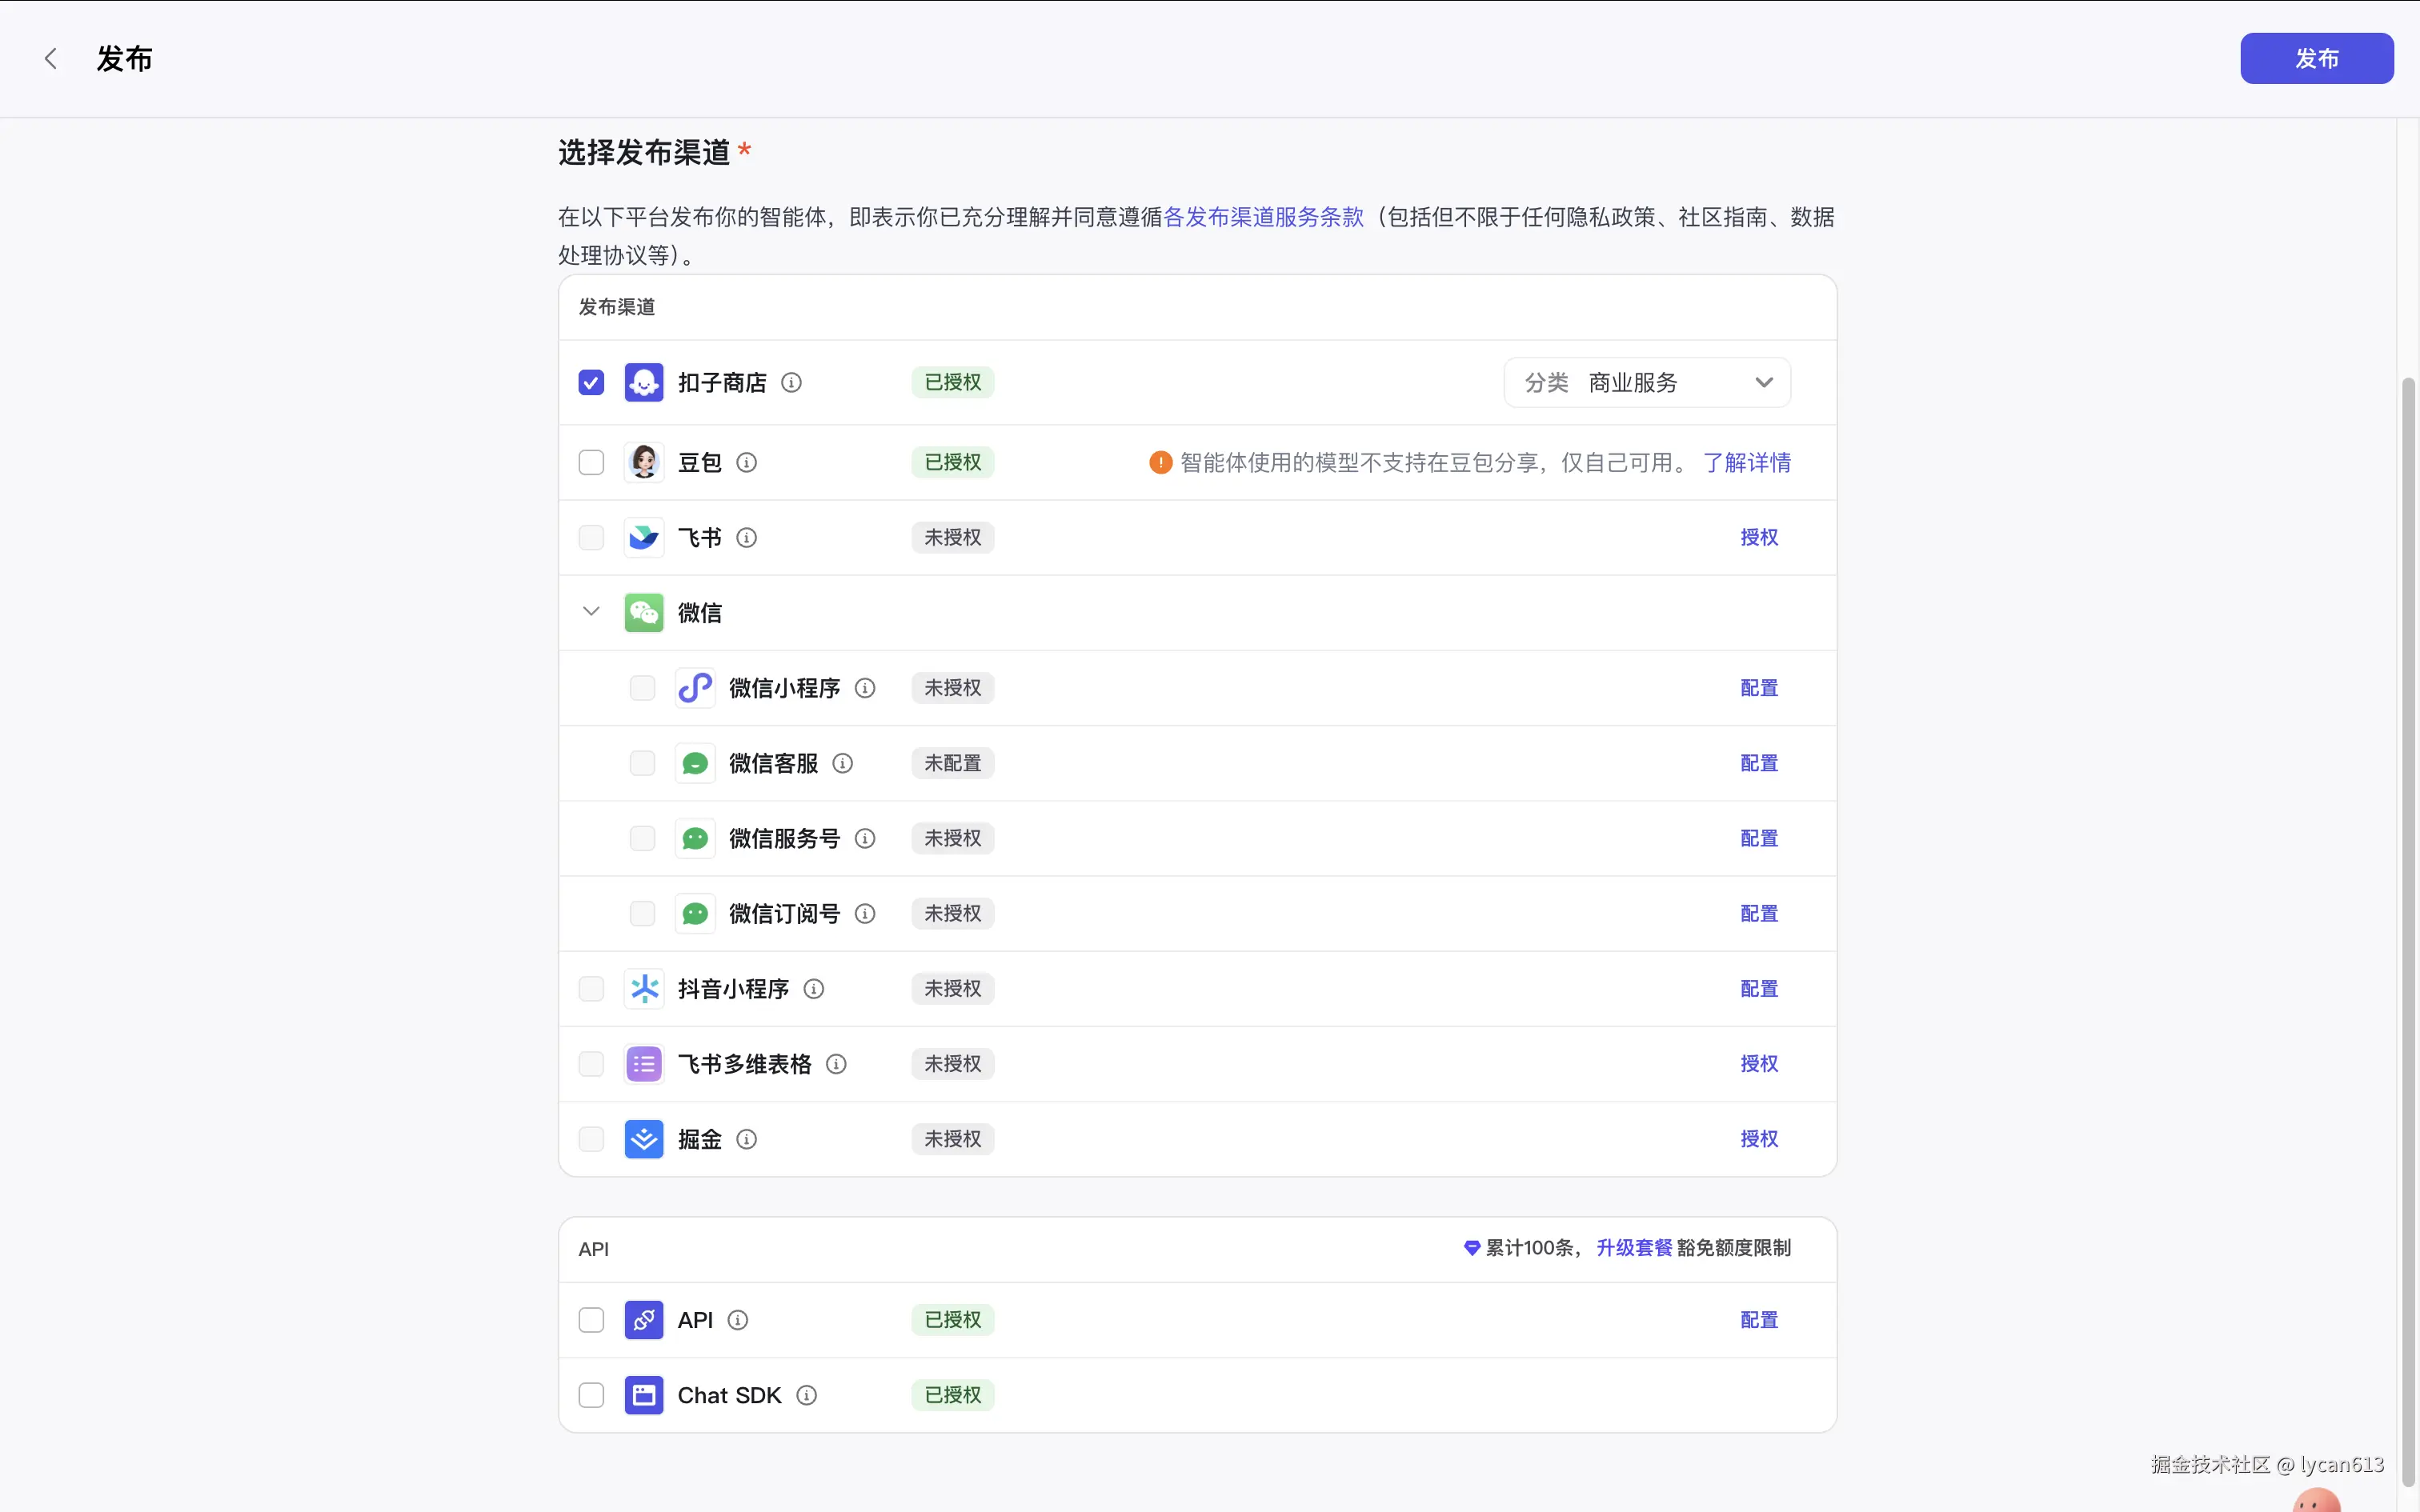Open the 分类 商业服务 dropdown
Viewport: 2420px width, 1512px height.
[x=1646, y=383]
